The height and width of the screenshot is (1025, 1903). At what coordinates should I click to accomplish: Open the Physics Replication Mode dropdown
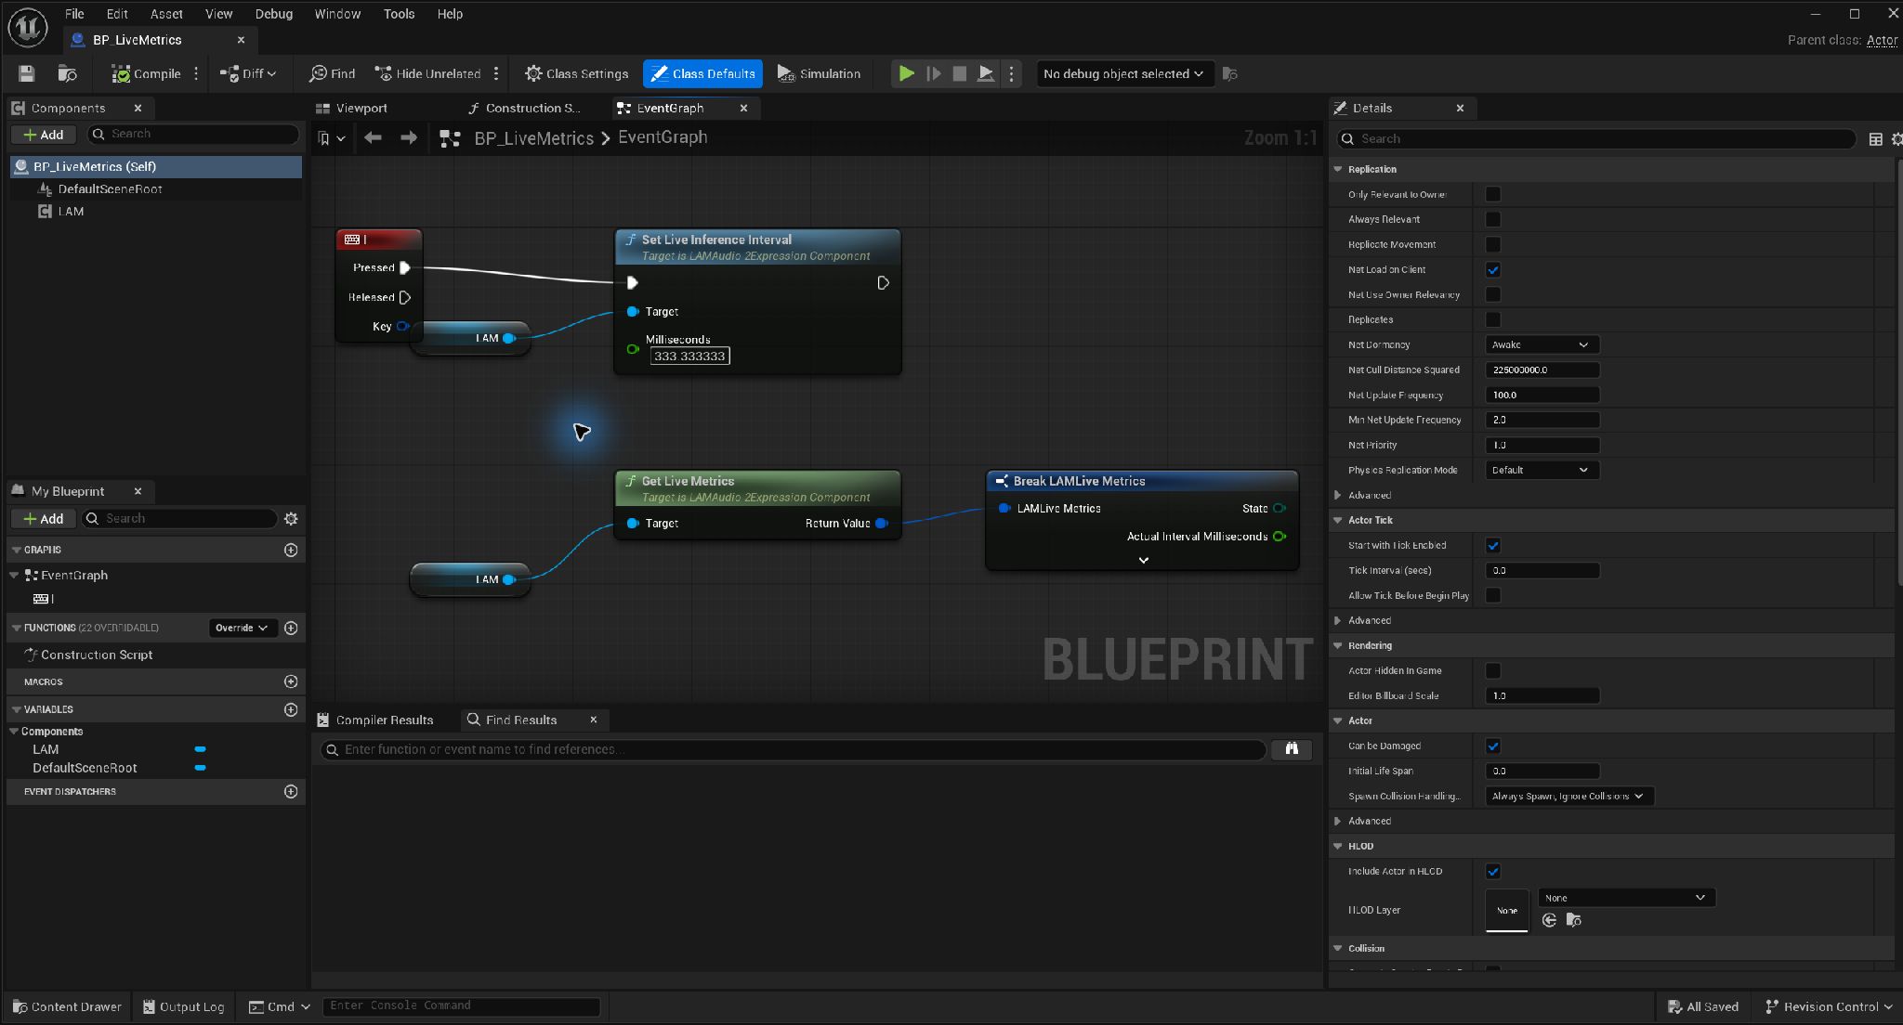coord(1542,470)
